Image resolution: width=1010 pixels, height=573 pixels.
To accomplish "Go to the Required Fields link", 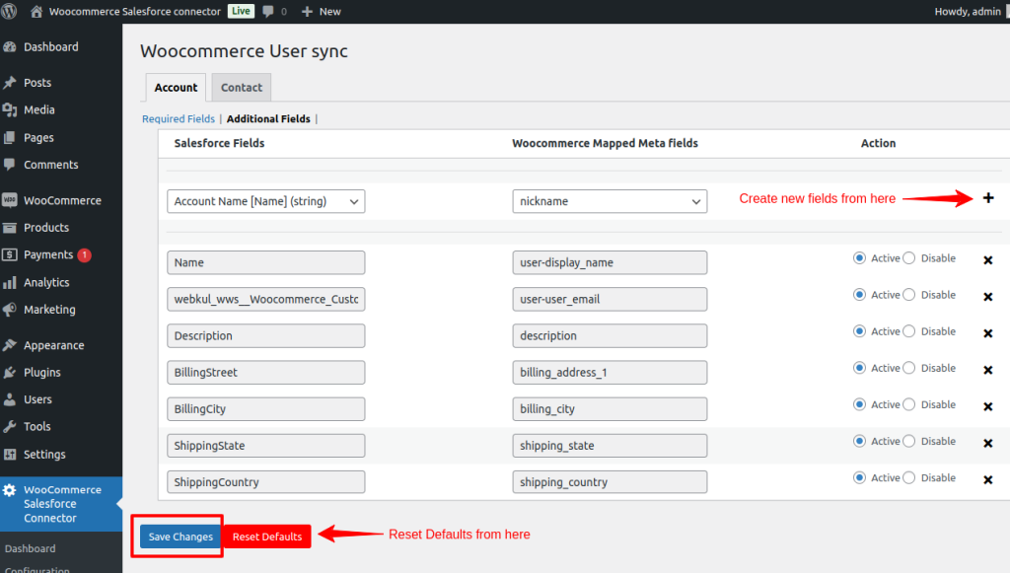I will click(x=179, y=119).
